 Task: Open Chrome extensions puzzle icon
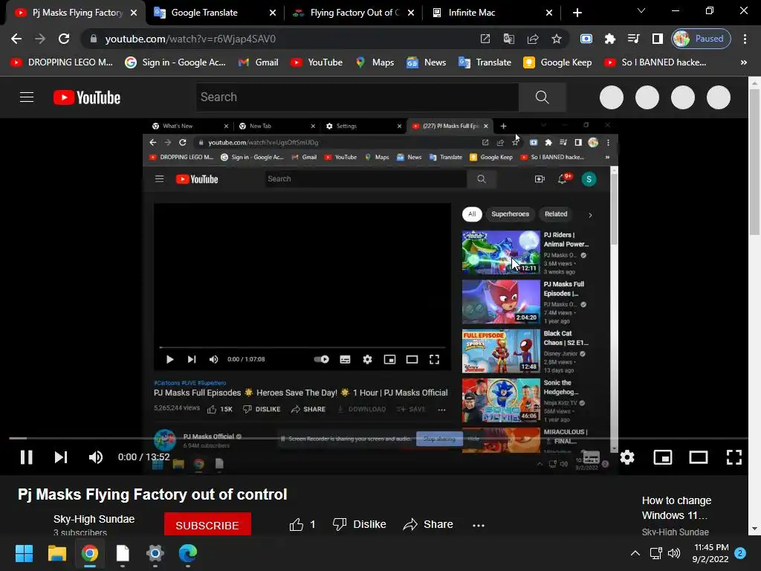point(609,39)
